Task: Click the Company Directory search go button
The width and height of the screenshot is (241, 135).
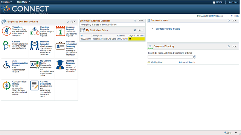Action: coord(195,57)
